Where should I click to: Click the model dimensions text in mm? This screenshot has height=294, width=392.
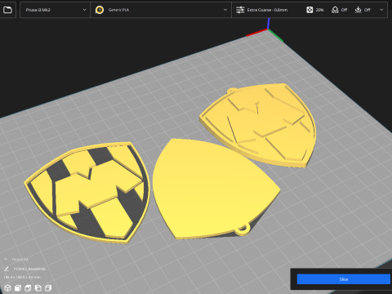[22, 278]
